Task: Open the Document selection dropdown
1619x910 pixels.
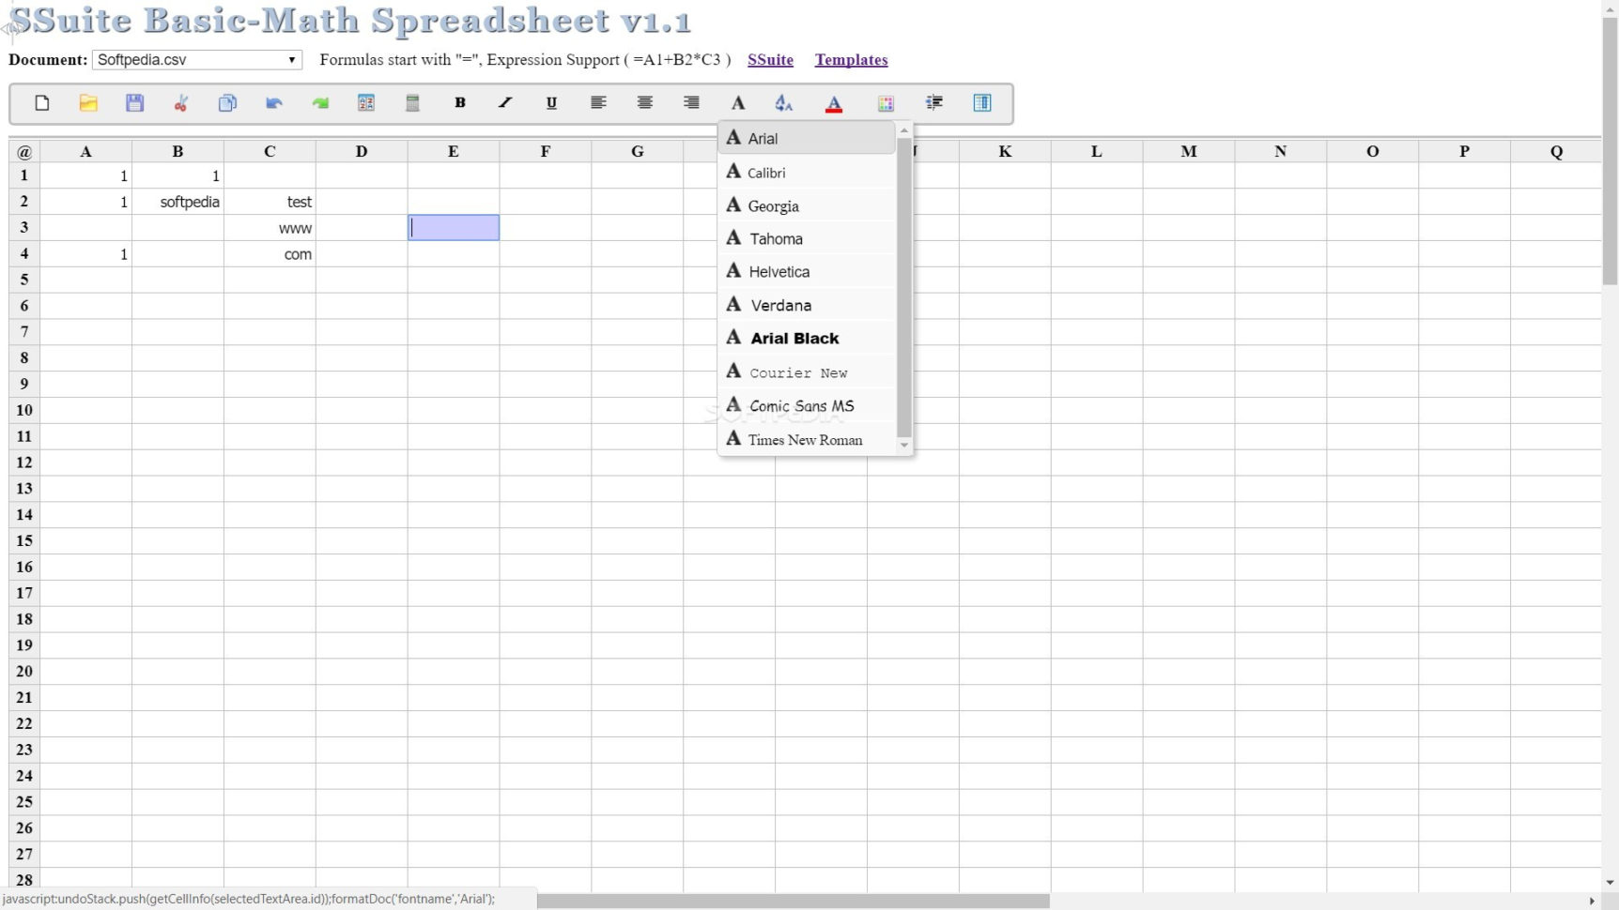Action: 196,59
